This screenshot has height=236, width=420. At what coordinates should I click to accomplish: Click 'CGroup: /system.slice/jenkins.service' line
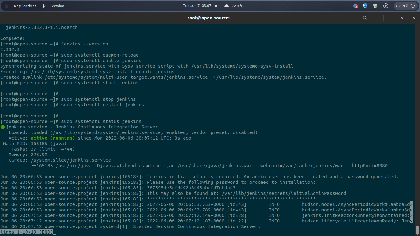click(x=60, y=160)
